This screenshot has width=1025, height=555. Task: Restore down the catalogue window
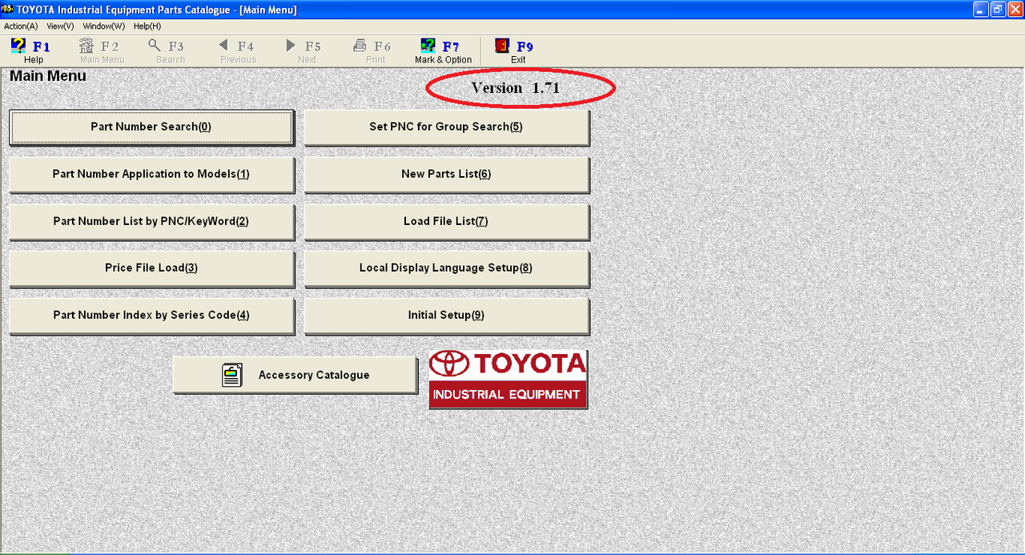(x=998, y=10)
